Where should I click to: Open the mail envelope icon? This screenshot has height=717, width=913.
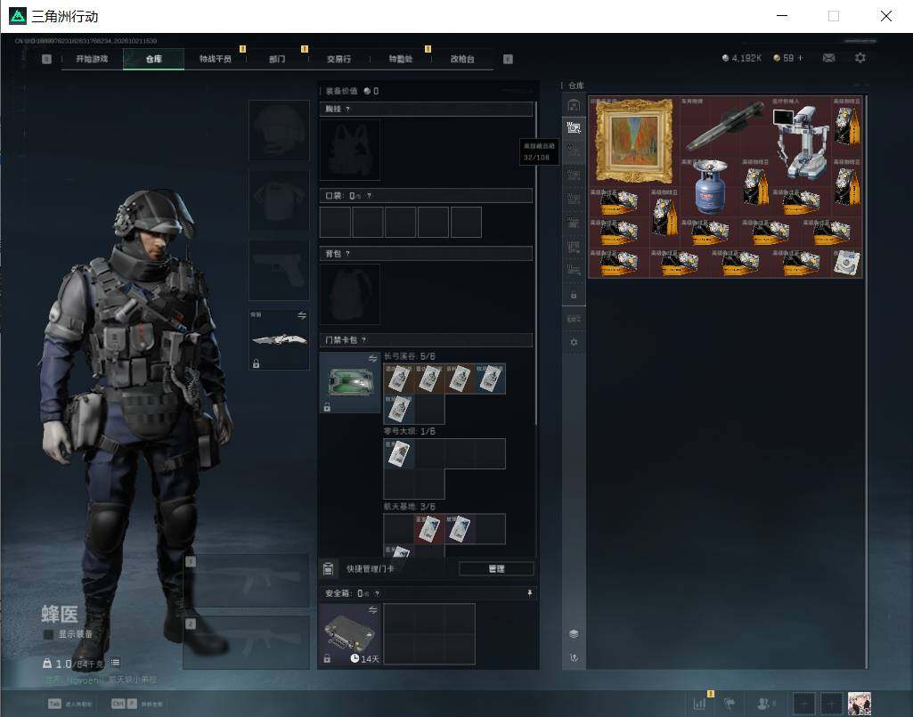828,58
